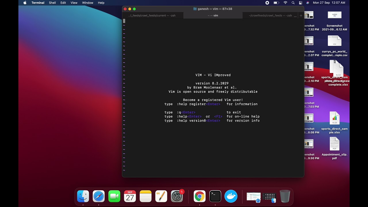Click the ":q<Enter>" exit instruction

coord(186,112)
